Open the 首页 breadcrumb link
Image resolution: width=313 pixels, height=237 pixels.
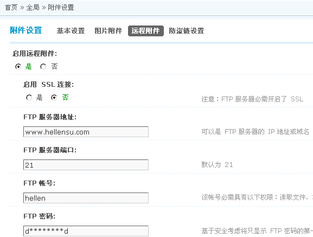(11, 8)
